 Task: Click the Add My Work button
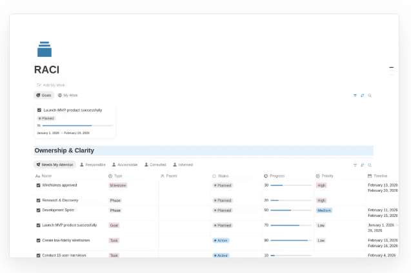pos(50,85)
